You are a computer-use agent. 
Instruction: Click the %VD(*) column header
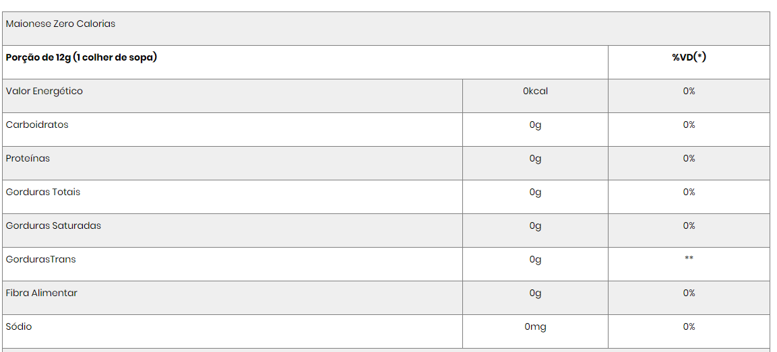689,57
